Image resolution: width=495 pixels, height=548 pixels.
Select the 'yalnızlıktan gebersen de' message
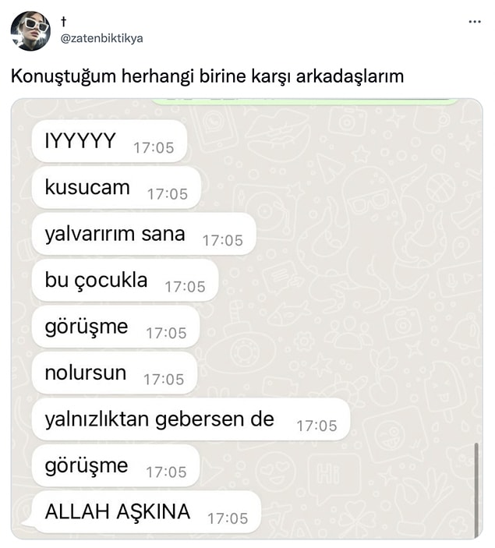[x=191, y=419]
